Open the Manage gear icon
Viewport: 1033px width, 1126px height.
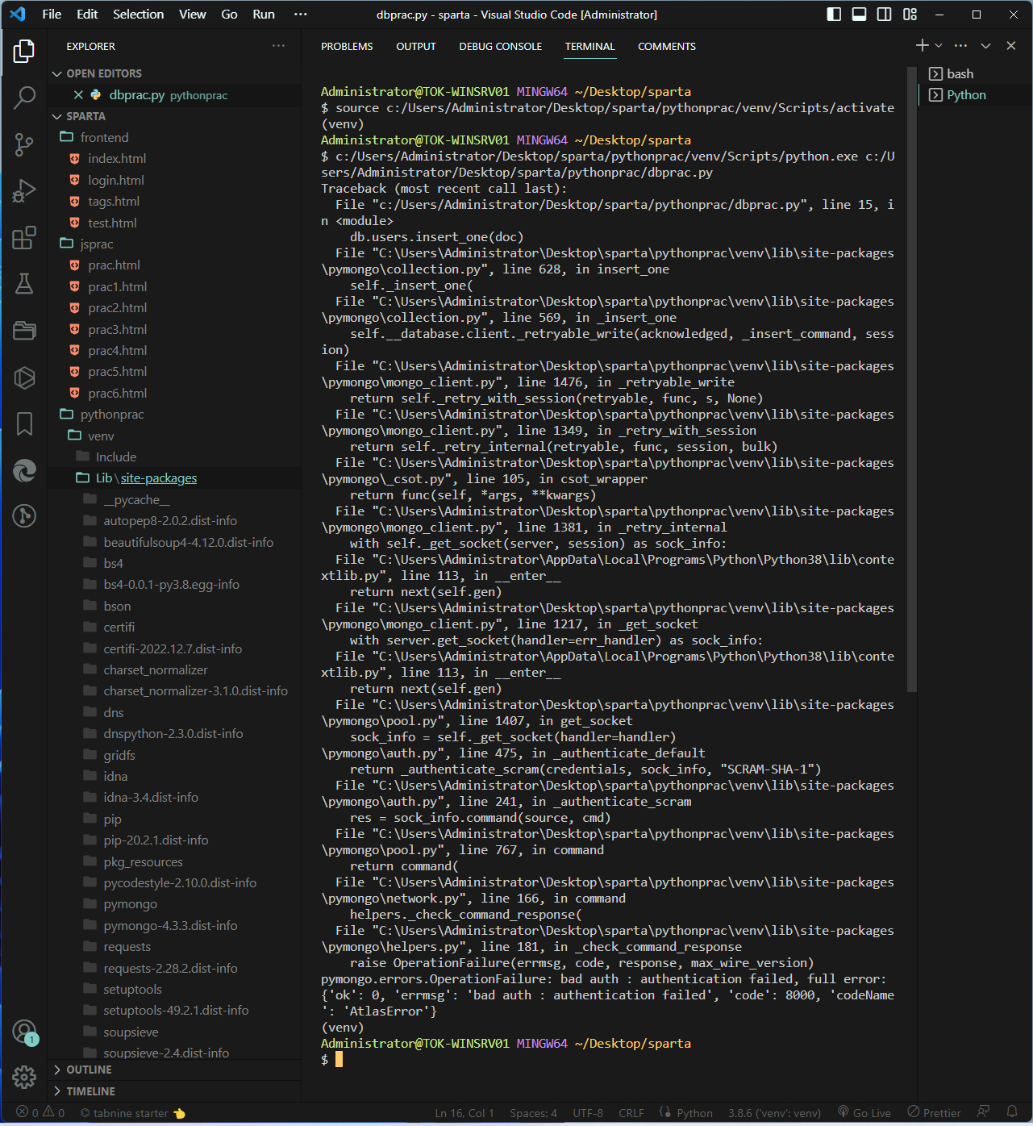click(24, 1077)
